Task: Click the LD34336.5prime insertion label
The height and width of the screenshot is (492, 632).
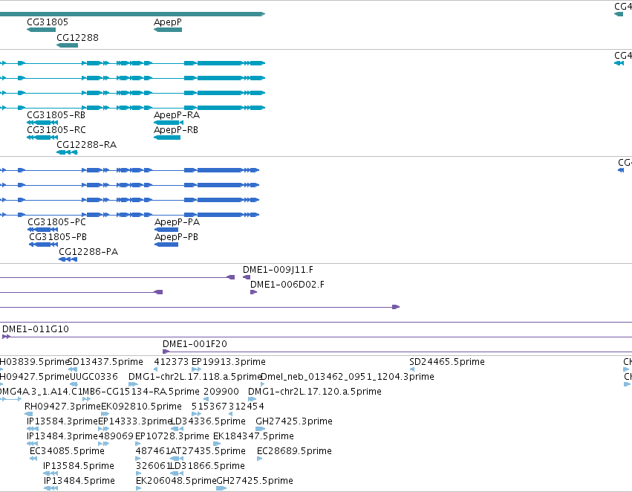Action: [209, 421]
